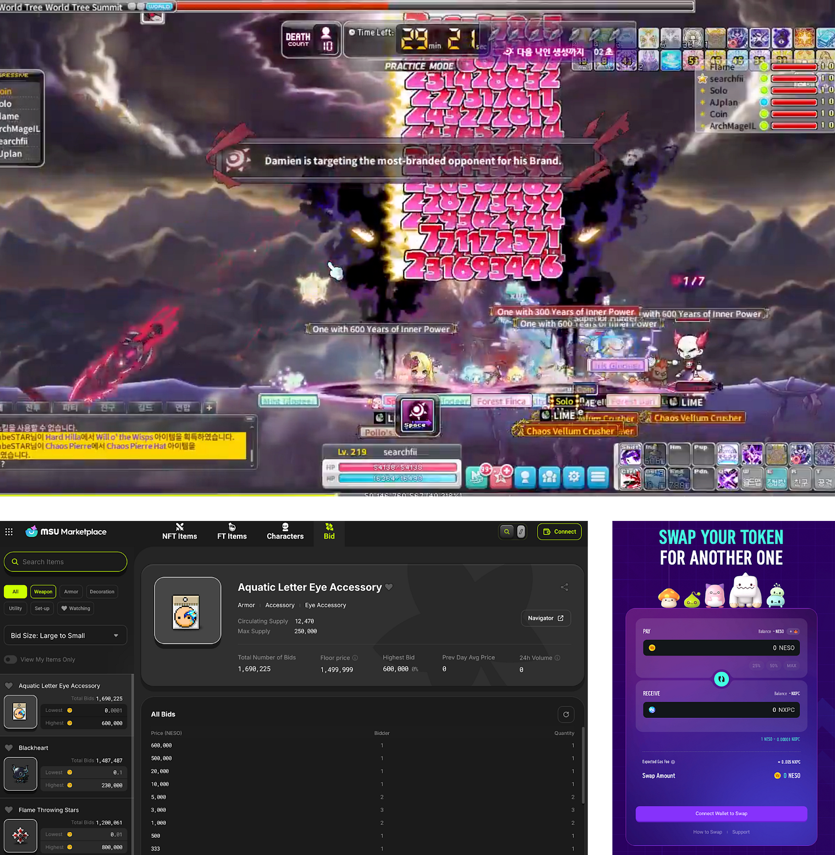Open the Characters tab

(285, 532)
